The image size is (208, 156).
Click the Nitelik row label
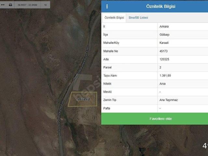click(107, 84)
